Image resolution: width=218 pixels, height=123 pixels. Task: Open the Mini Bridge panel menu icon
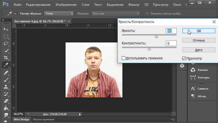pyautogui.click(x=173, y=119)
